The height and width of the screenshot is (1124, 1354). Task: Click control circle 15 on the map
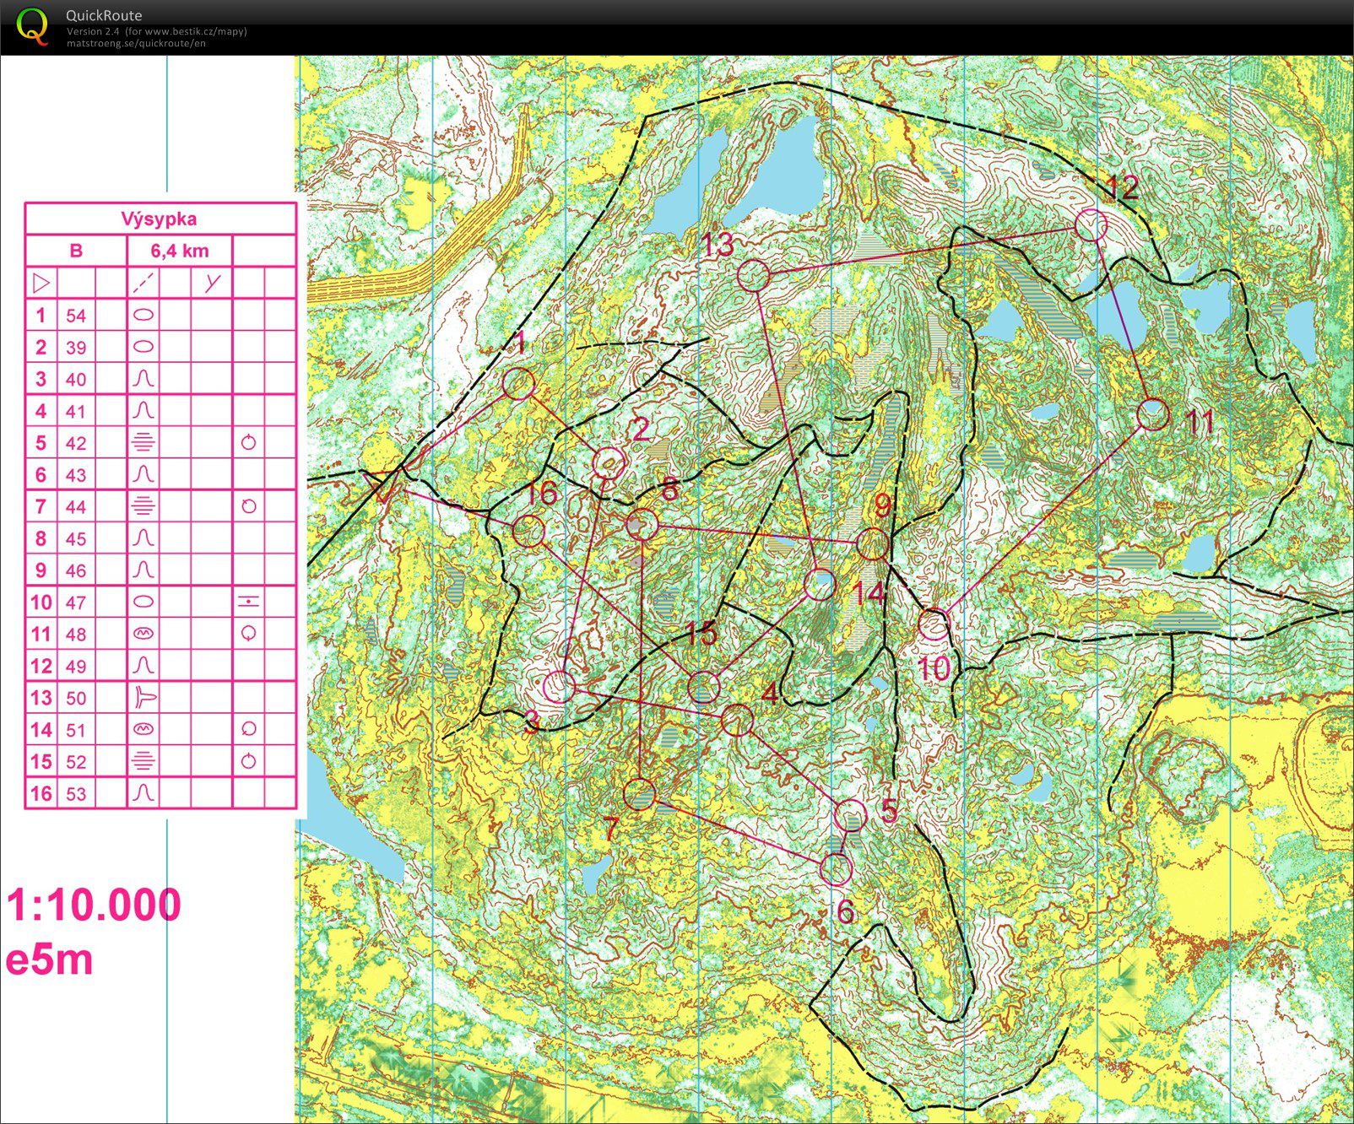pos(703,687)
